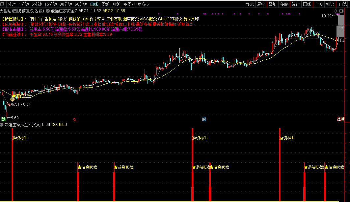The width and height of the screenshot is (350, 202).
Task: Click the diamond marker icon in chart corner
Action: pyautogui.click(x=335, y=11)
